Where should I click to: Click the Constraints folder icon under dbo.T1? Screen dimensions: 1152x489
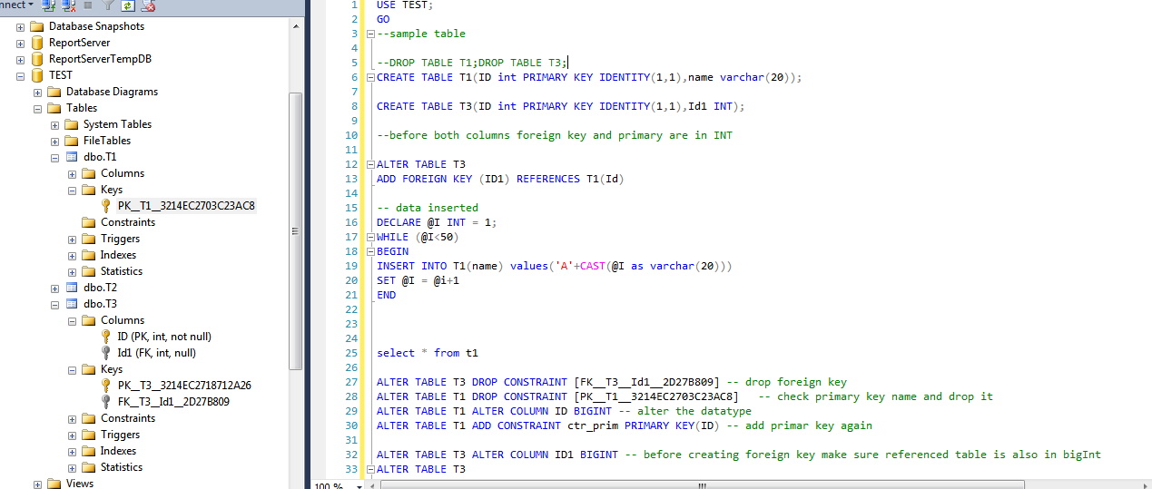click(x=89, y=222)
